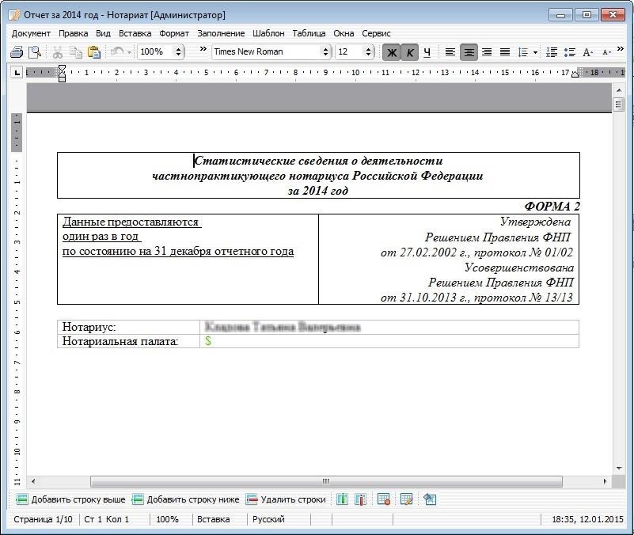
Task: Toggle bulleted list
Action: (570, 52)
